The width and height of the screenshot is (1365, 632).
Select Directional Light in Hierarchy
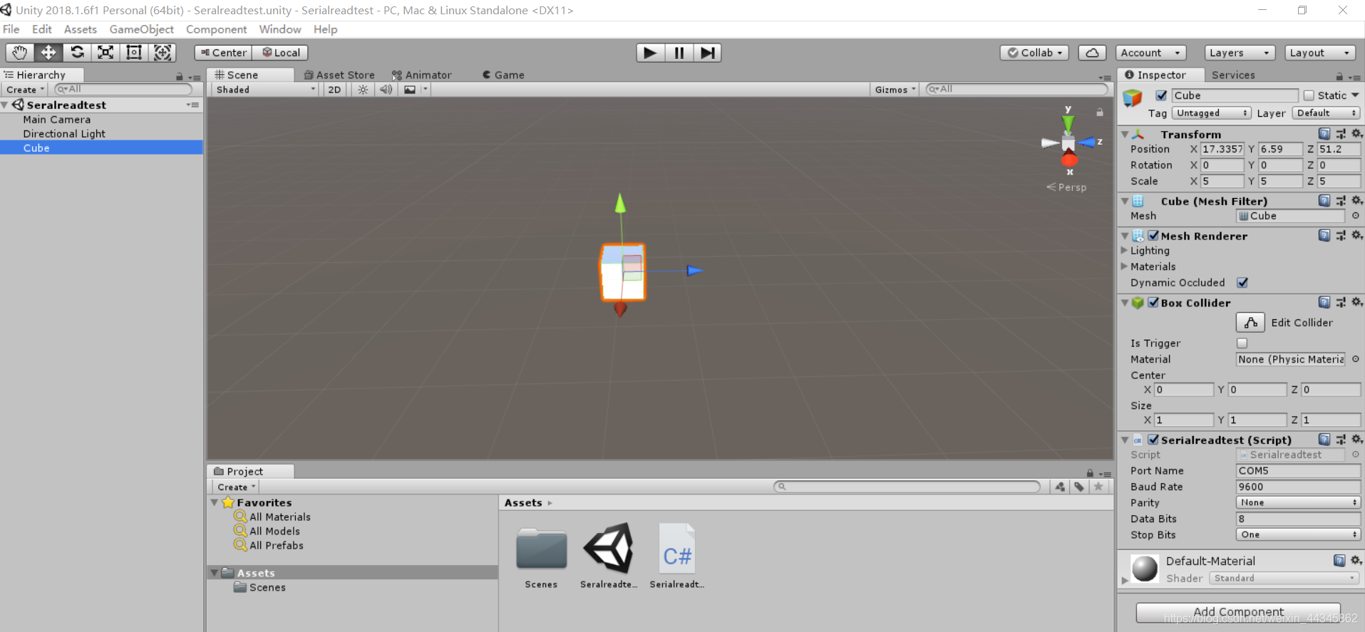tap(64, 134)
